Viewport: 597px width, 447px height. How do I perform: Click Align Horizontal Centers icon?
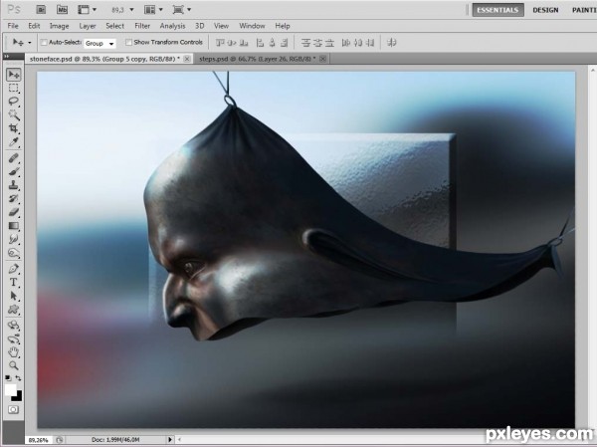(x=272, y=42)
